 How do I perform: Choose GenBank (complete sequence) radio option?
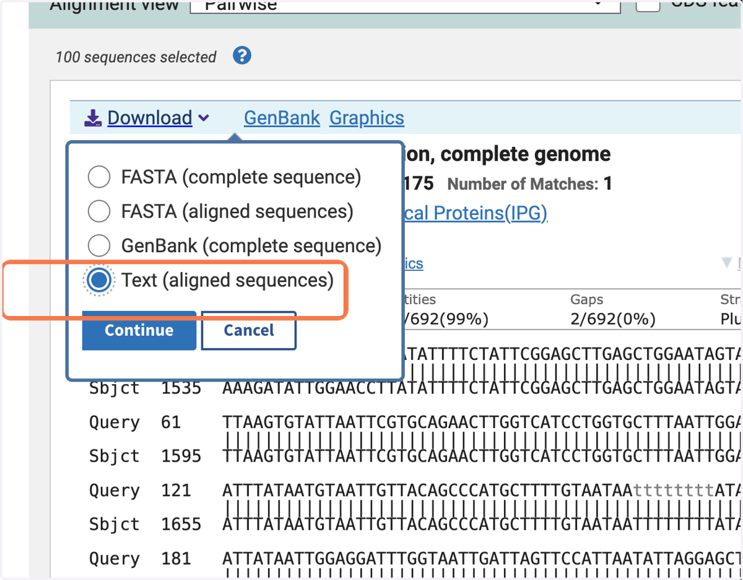pos(99,246)
